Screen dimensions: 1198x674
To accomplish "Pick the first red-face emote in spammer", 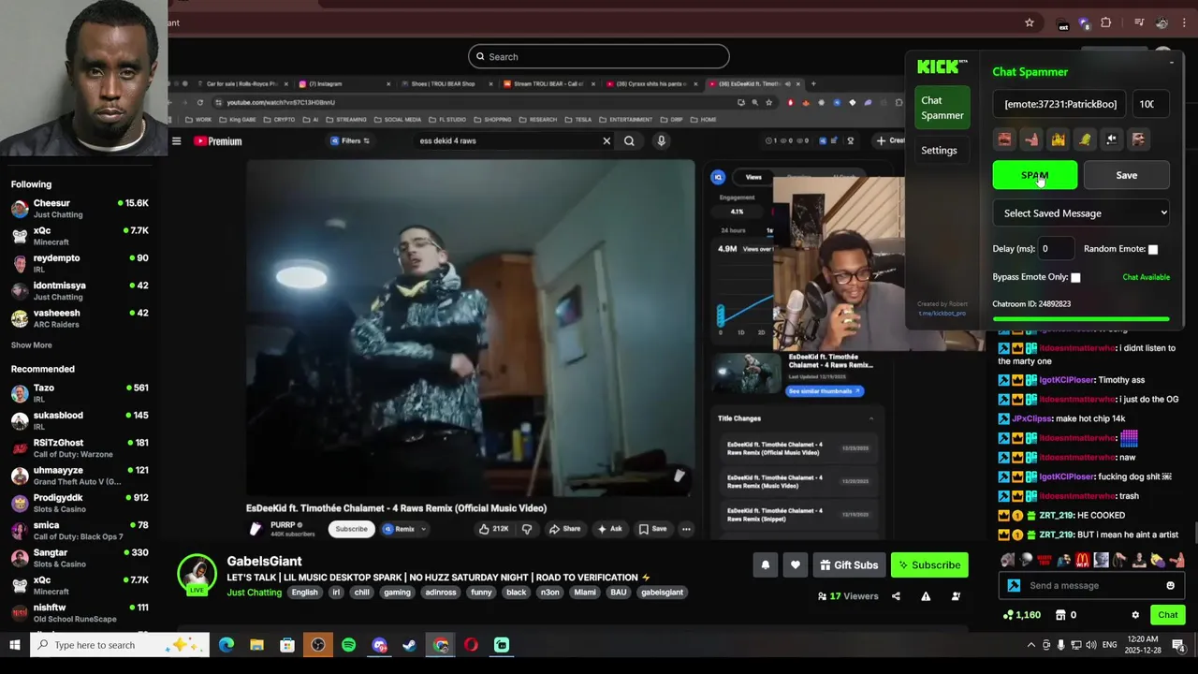I will coord(1004,139).
